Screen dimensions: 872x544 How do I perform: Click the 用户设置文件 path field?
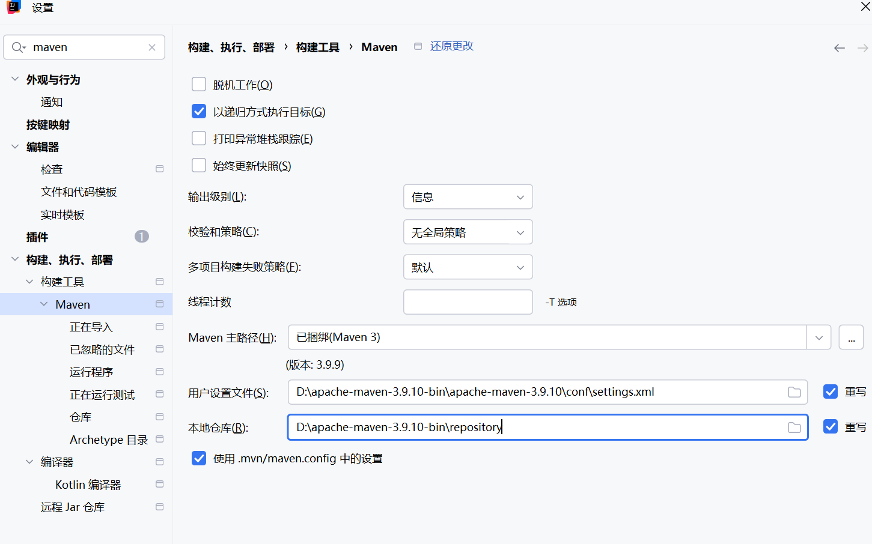pyautogui.click(x=547, y=392)
